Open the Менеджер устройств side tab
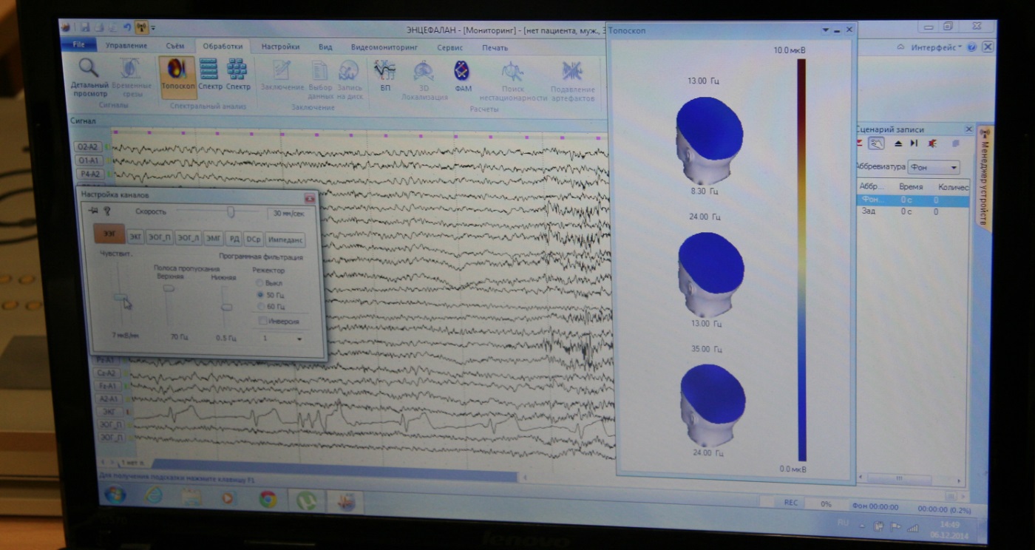Screen dimensions: 1035x550 click(984, 176)
